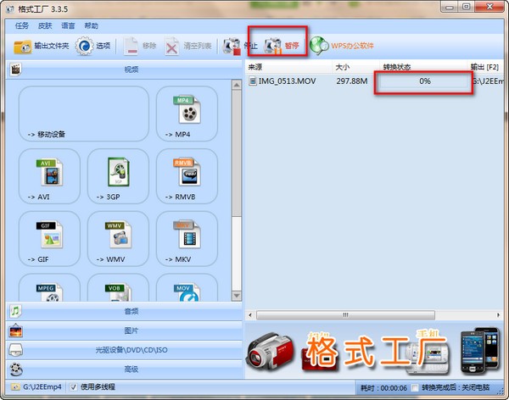Click the 停止 stop button
The image size is (509, 400).
click(239, 47)
